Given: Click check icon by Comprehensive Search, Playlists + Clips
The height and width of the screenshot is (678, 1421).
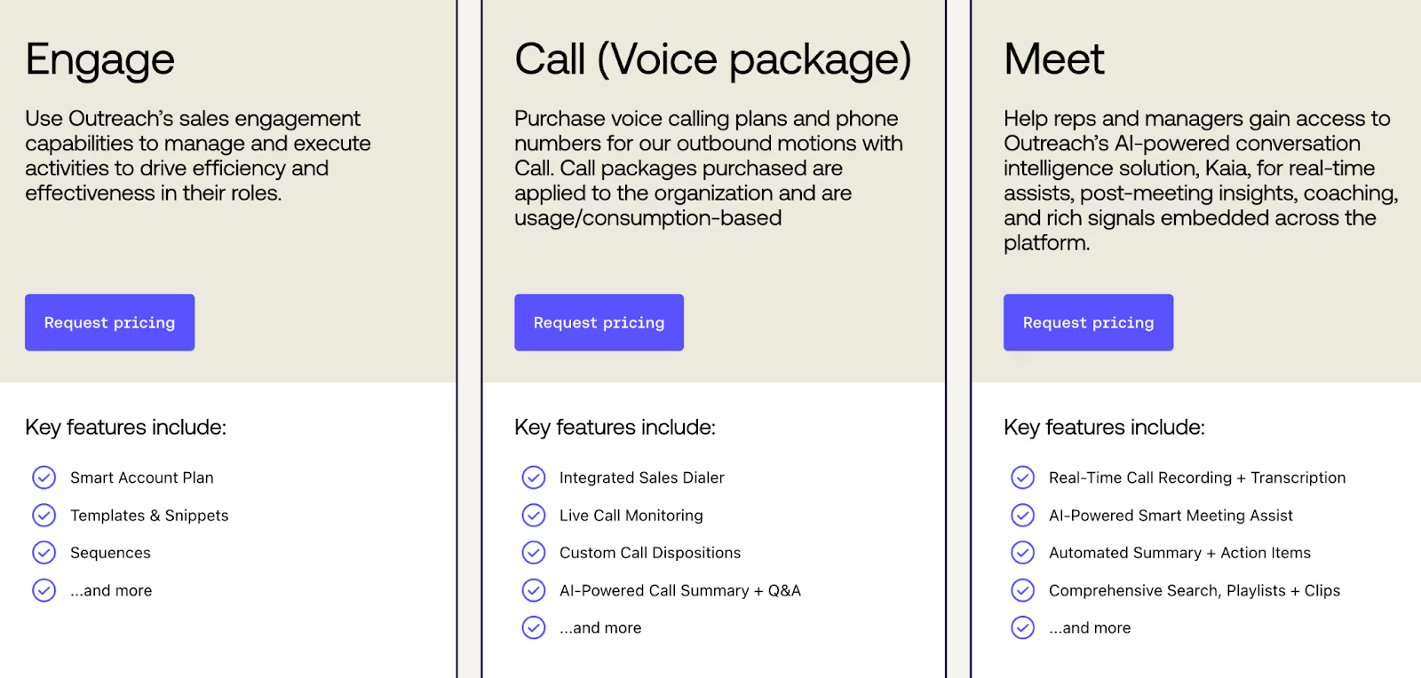Looking at the screenshot, I should tap(1022, 590).
